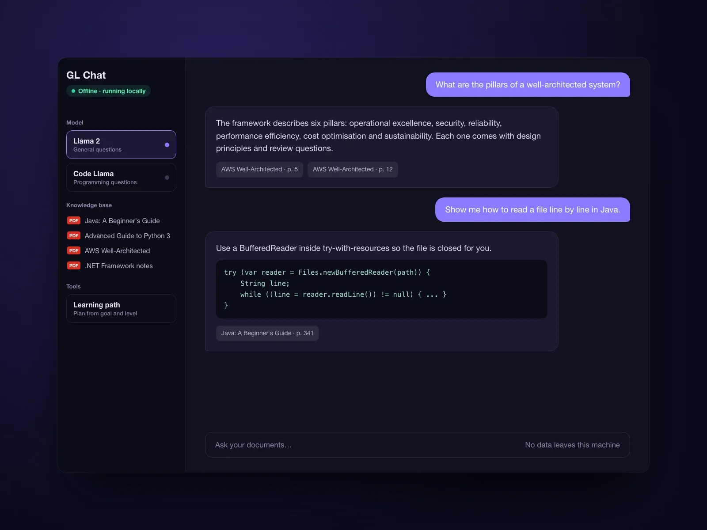The image size is (707, 530).
Task: Click the green status dot in the Offline badge
Action: 73,91
